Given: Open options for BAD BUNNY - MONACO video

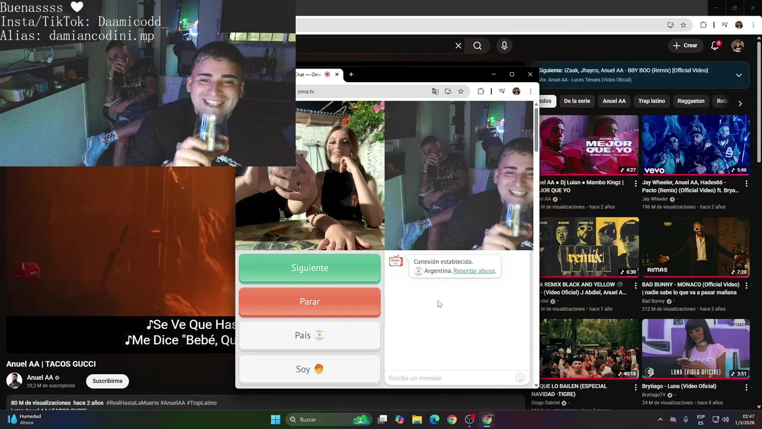Looking at the screenshot, I should click(x=747, y=285).
